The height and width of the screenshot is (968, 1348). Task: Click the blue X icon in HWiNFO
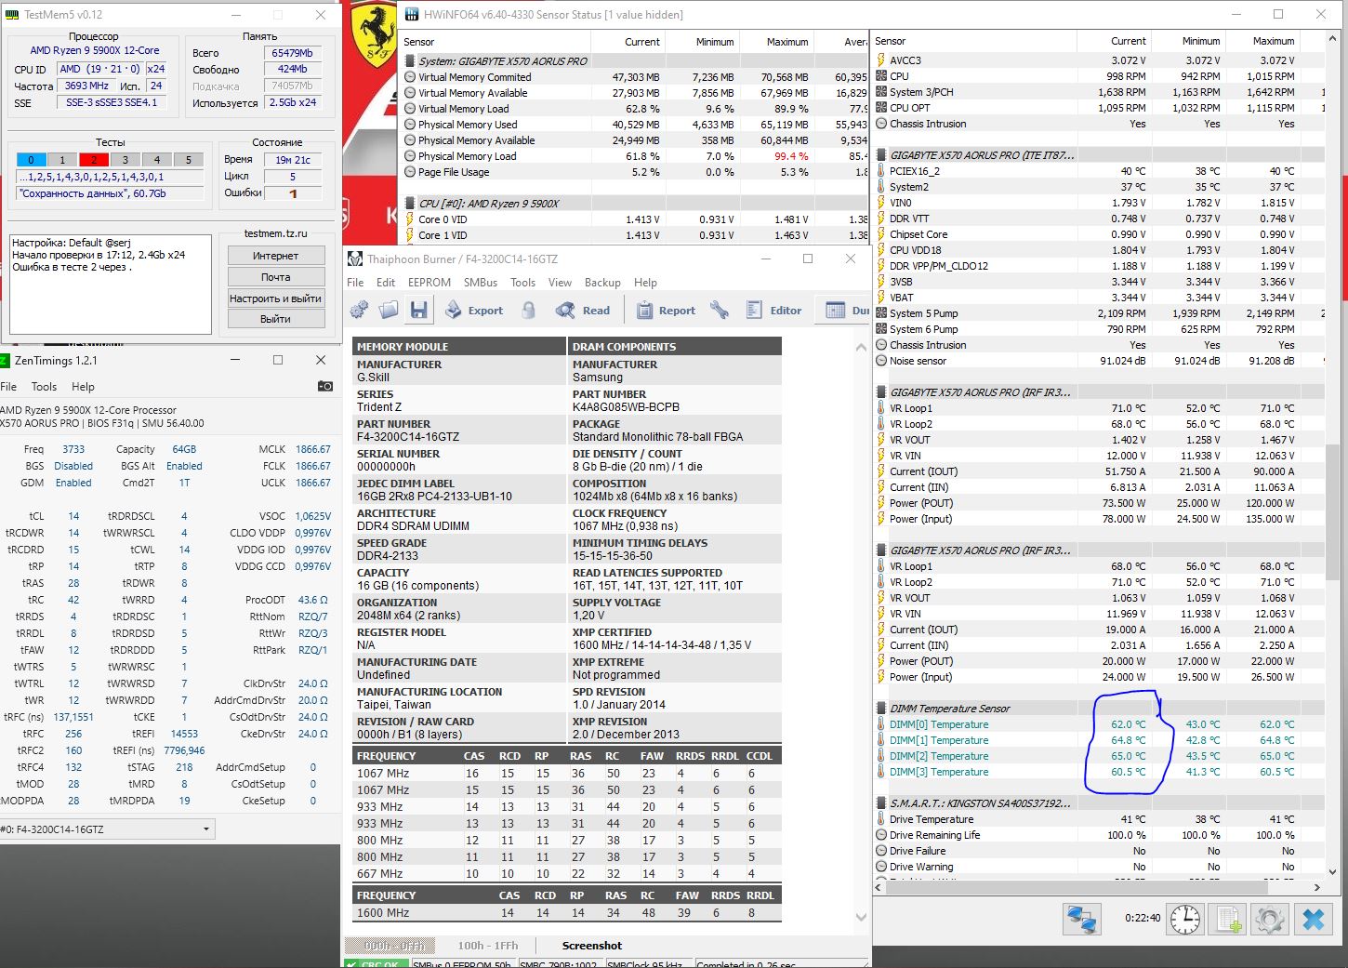(1313, 919)
